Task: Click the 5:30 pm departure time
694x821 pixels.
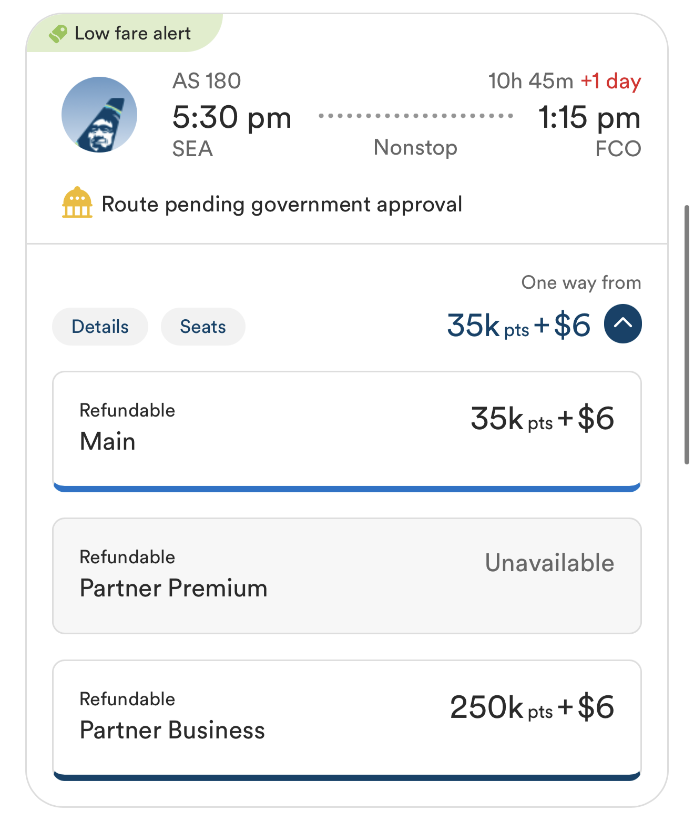Action: 232,117
